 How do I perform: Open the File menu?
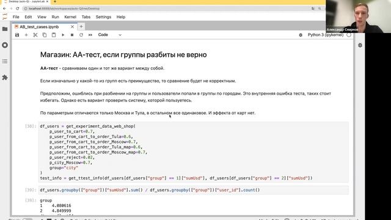point(16,17)
